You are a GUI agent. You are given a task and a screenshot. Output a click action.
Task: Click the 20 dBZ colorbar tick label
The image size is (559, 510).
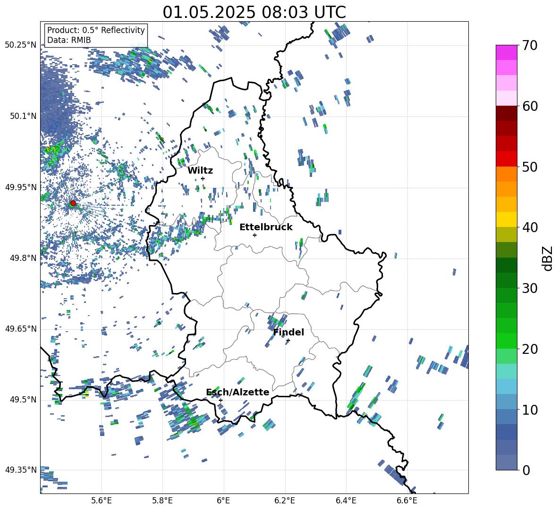(x=530, y=349)
